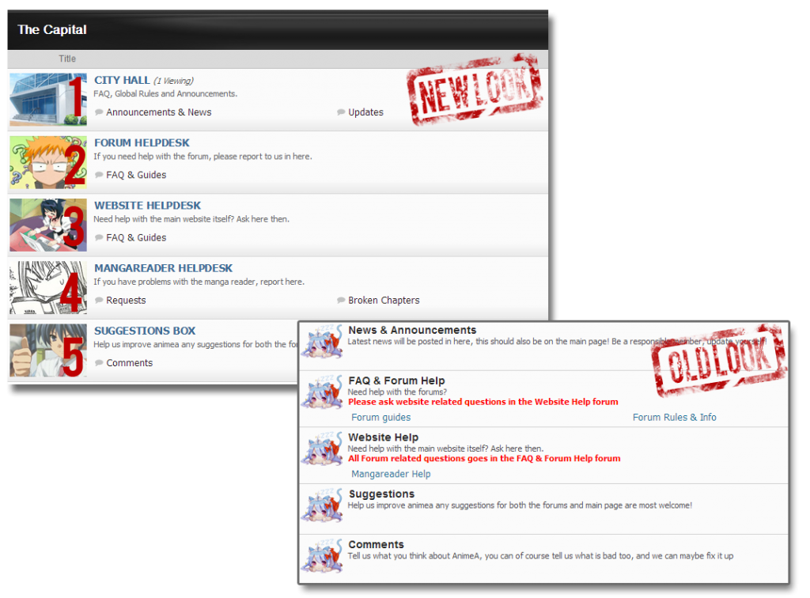Open the SUGGESTIONS BOX forum
810x598 pixels.
[x=145, y=331]
